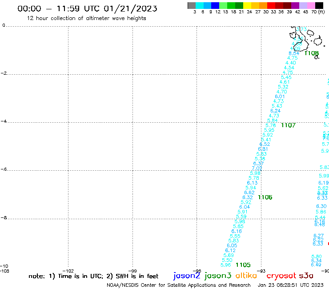The width and height of the screenshot is (329, 289).
Task: Click the 4.54 wave height value
Action: [x=289, y=68]
